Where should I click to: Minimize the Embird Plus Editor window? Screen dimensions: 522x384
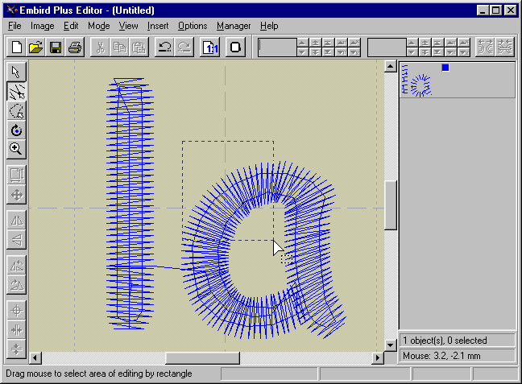point(483,10)
